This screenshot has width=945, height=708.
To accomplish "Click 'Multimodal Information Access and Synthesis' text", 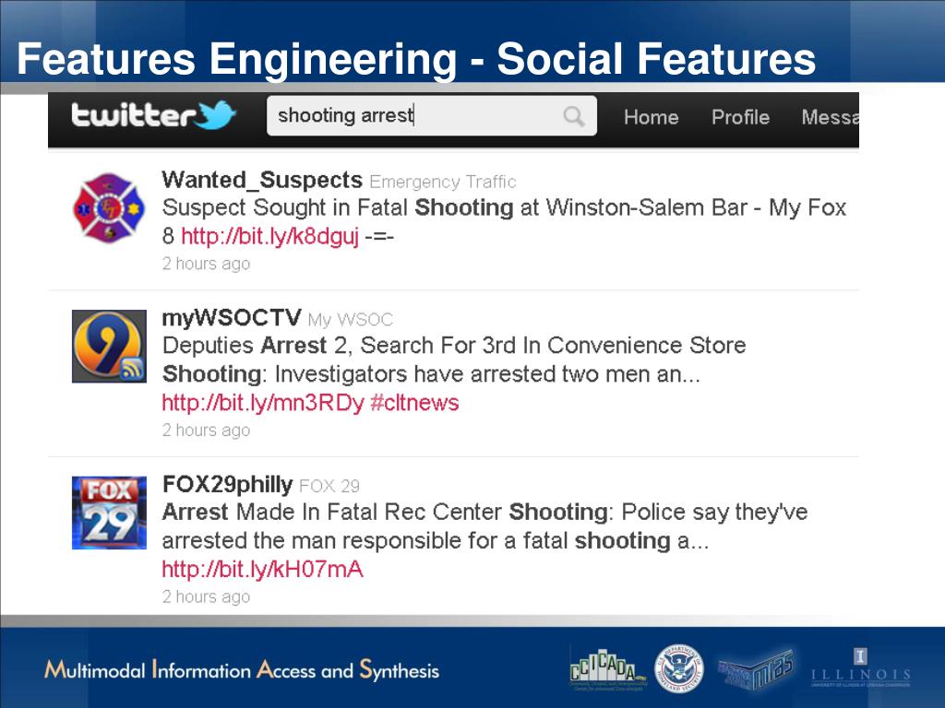I will pyautogui.click(x=242, y=670).
